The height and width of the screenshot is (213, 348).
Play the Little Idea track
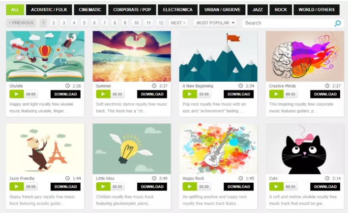click(x=103, y=187)
